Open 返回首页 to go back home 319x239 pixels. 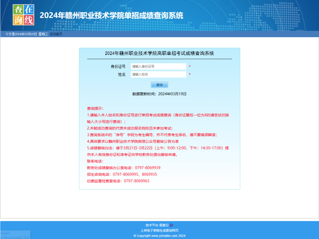point(57,34)
